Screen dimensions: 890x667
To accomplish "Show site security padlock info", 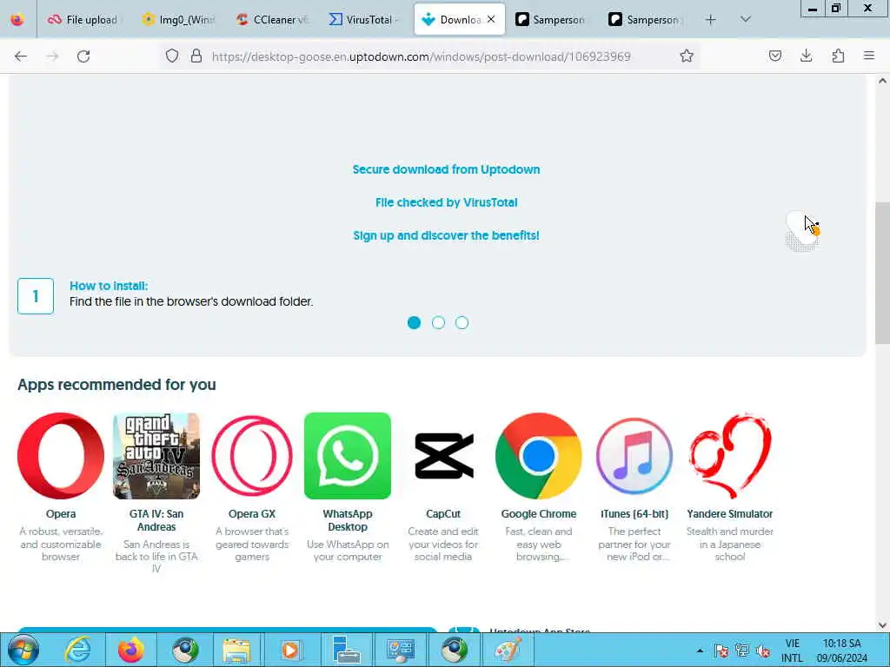I will click(196, 56).
